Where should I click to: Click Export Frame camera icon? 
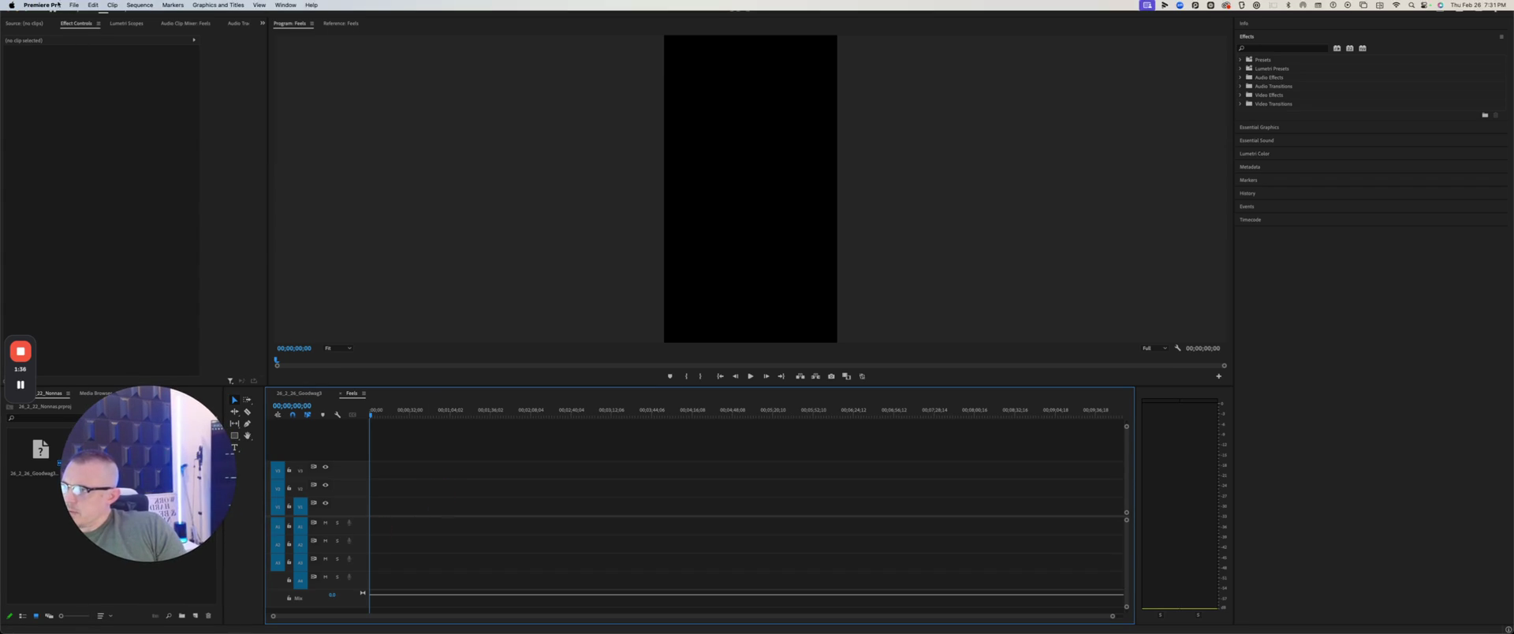coord(831,376)
